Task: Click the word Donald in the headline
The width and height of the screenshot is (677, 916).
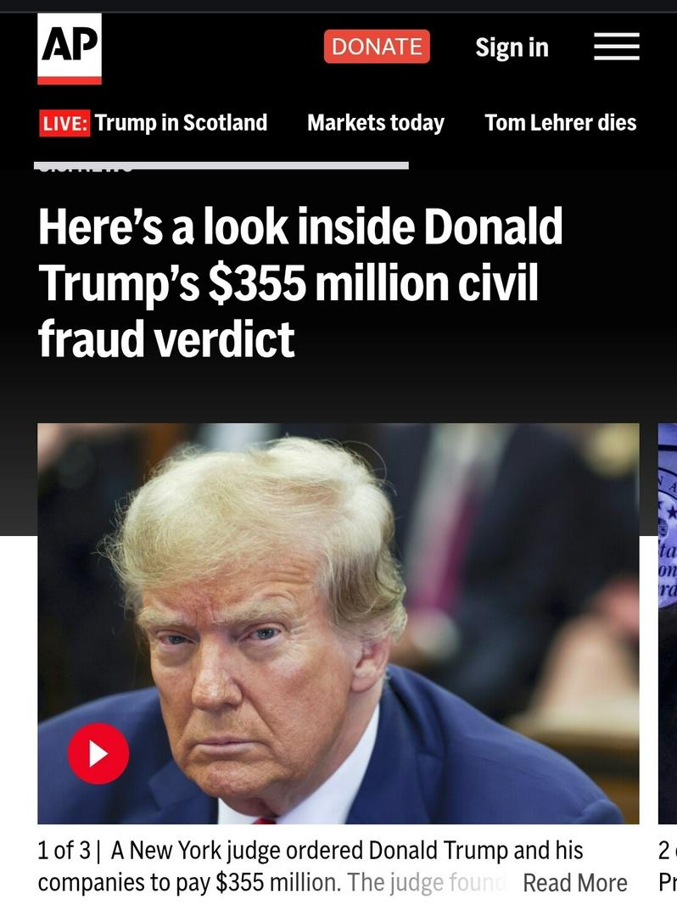Action: coord(492,226)
